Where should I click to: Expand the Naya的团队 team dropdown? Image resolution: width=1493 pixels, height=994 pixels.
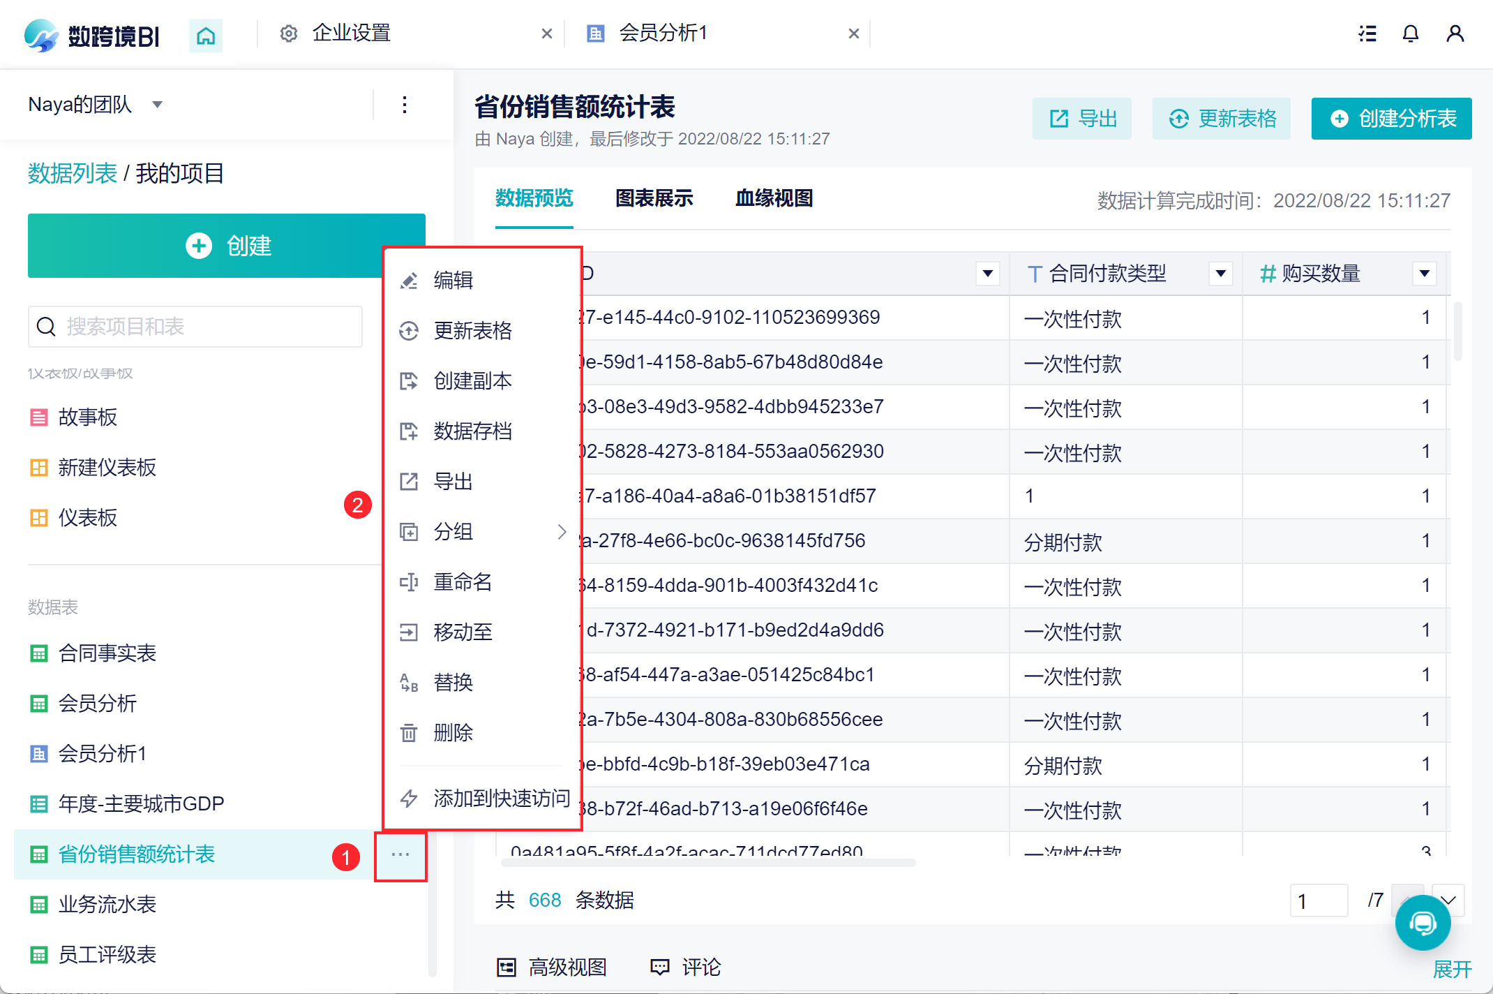coord(158,105)
